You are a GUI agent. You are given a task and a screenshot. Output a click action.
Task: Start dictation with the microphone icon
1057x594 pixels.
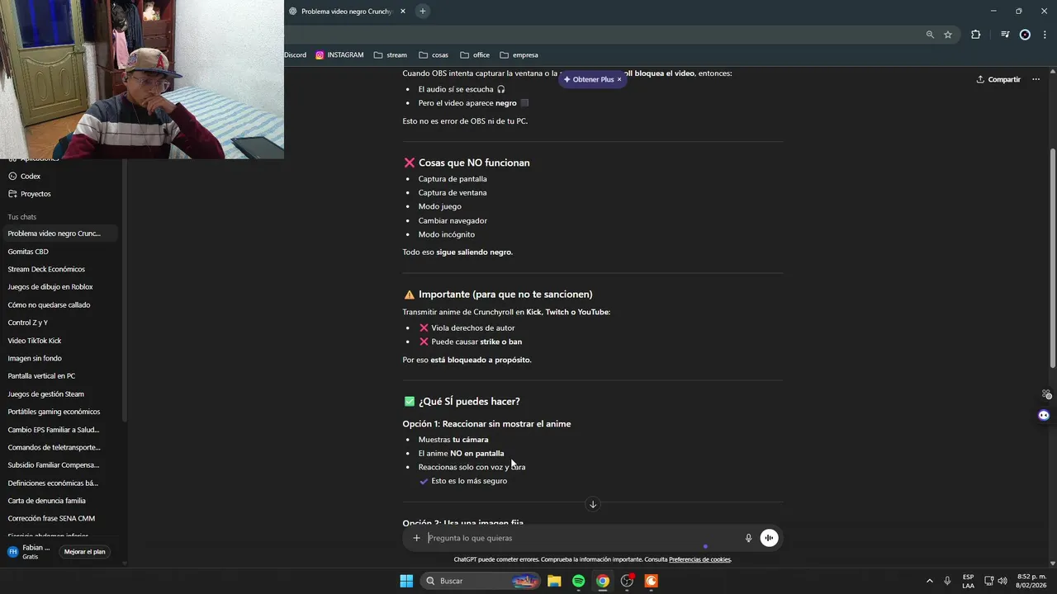click(x=749, y=538)
